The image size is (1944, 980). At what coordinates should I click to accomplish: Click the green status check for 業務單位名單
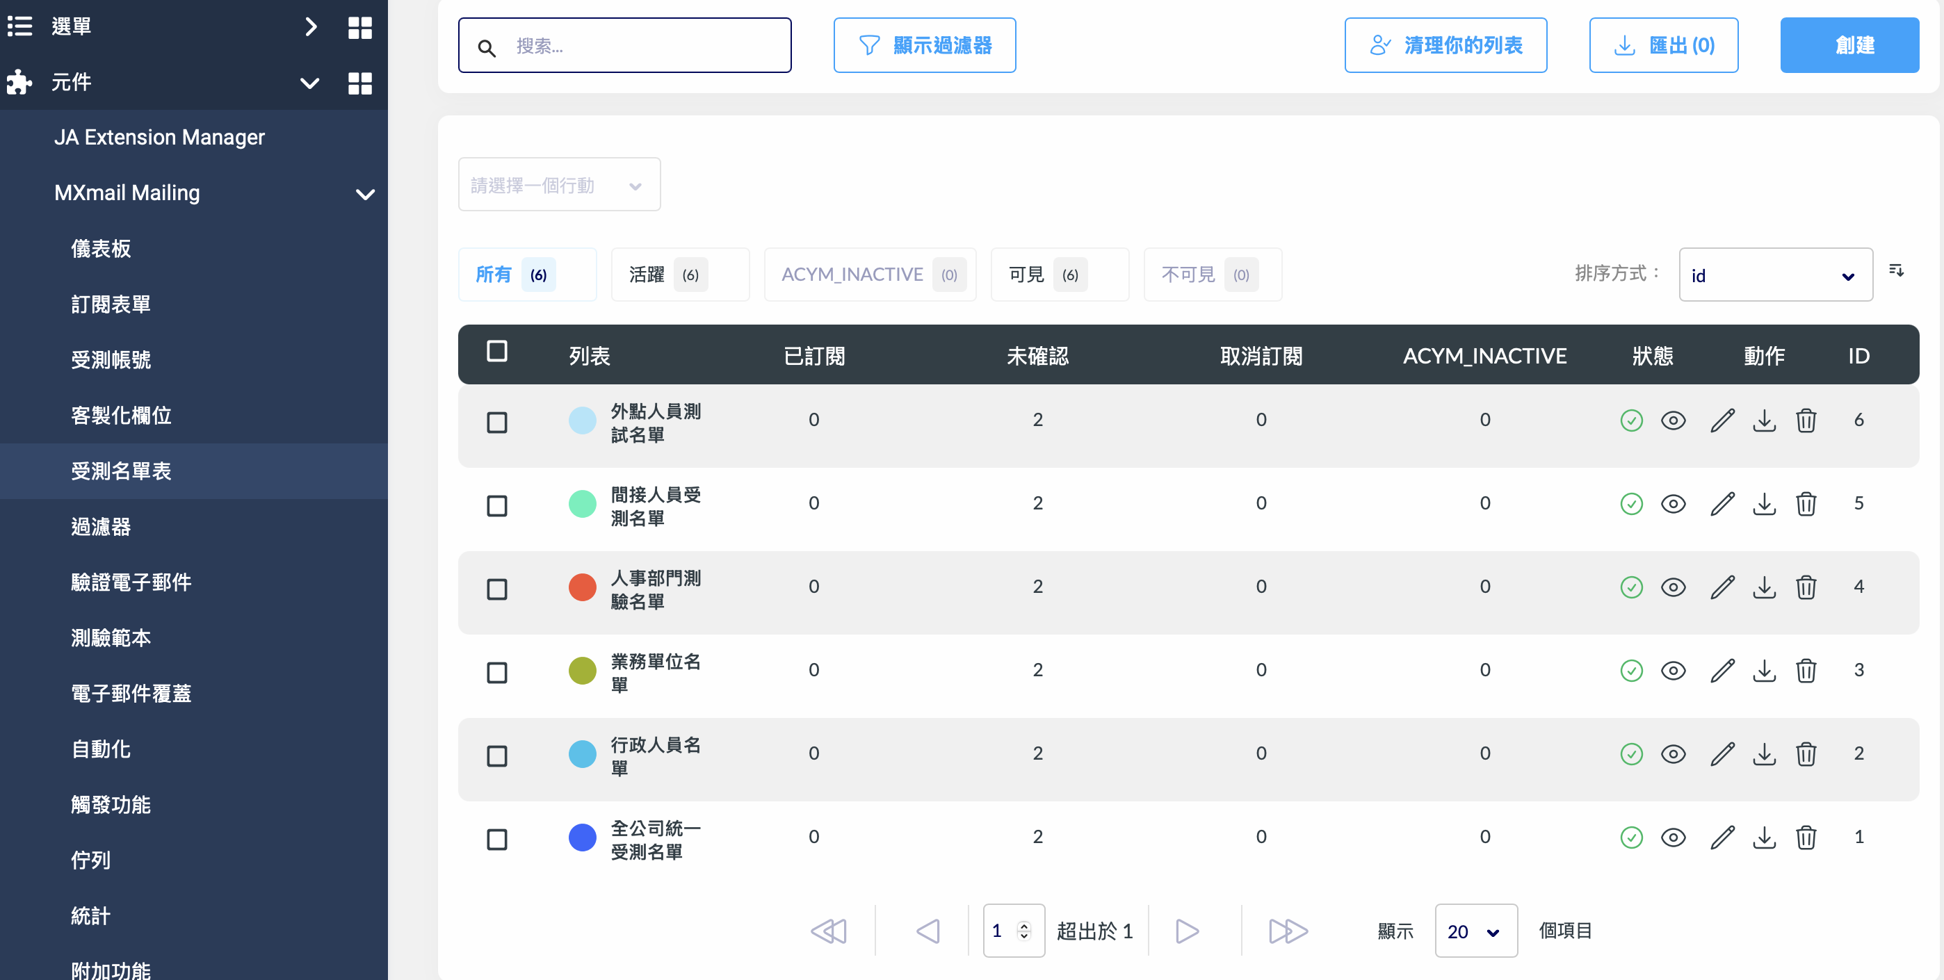(x=1631, y=671)
